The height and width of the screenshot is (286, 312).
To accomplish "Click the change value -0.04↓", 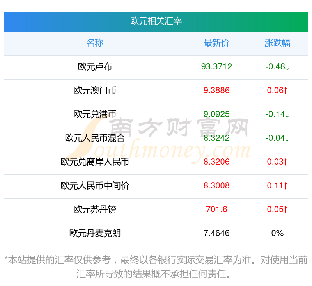I will (x=277, y=138).
